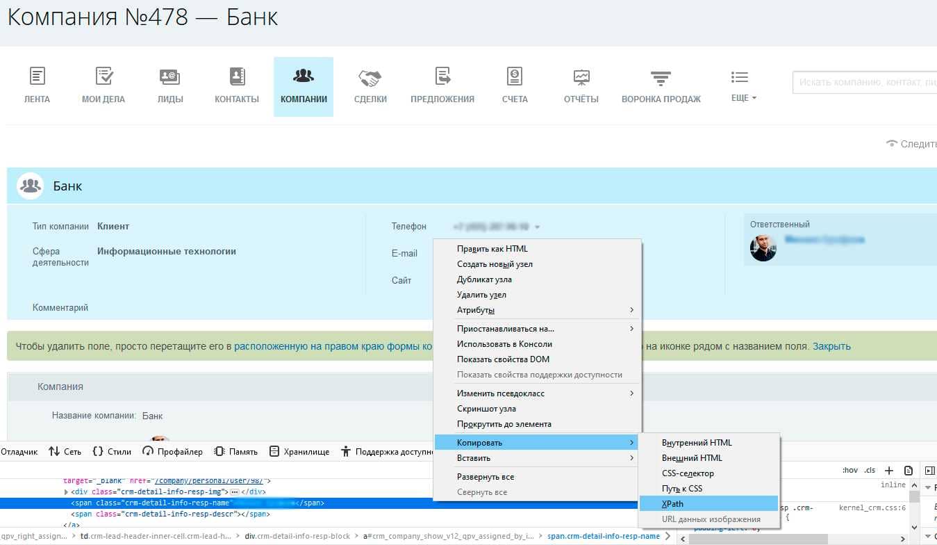Choose Править как HTML from context menu
The image size is (937, 545).
(538, 249)
